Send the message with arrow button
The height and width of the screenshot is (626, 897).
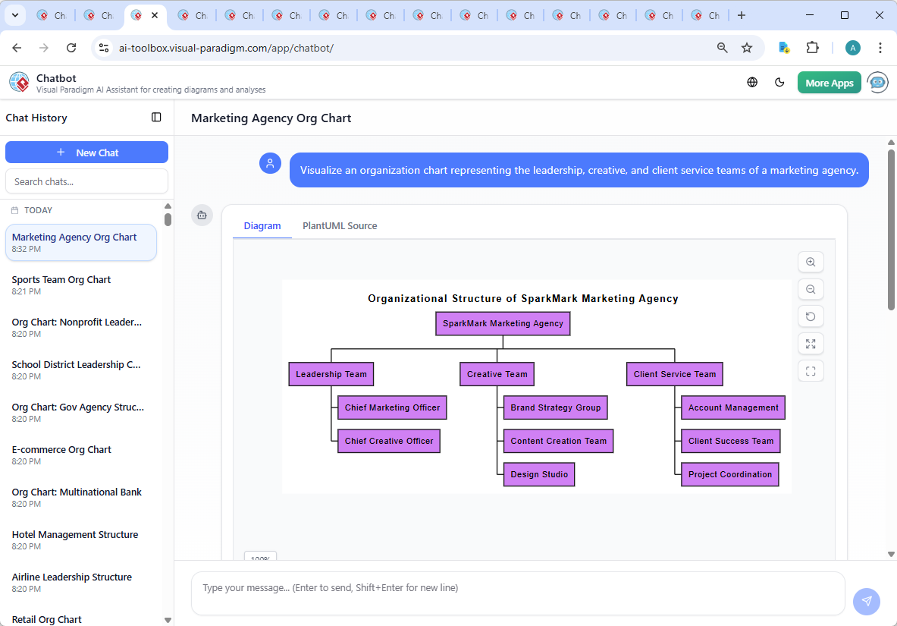pos(866,601)
